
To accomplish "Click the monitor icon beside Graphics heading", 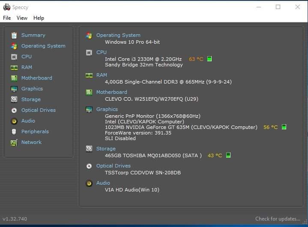I will pyautogui.click(x=89, y=109).
